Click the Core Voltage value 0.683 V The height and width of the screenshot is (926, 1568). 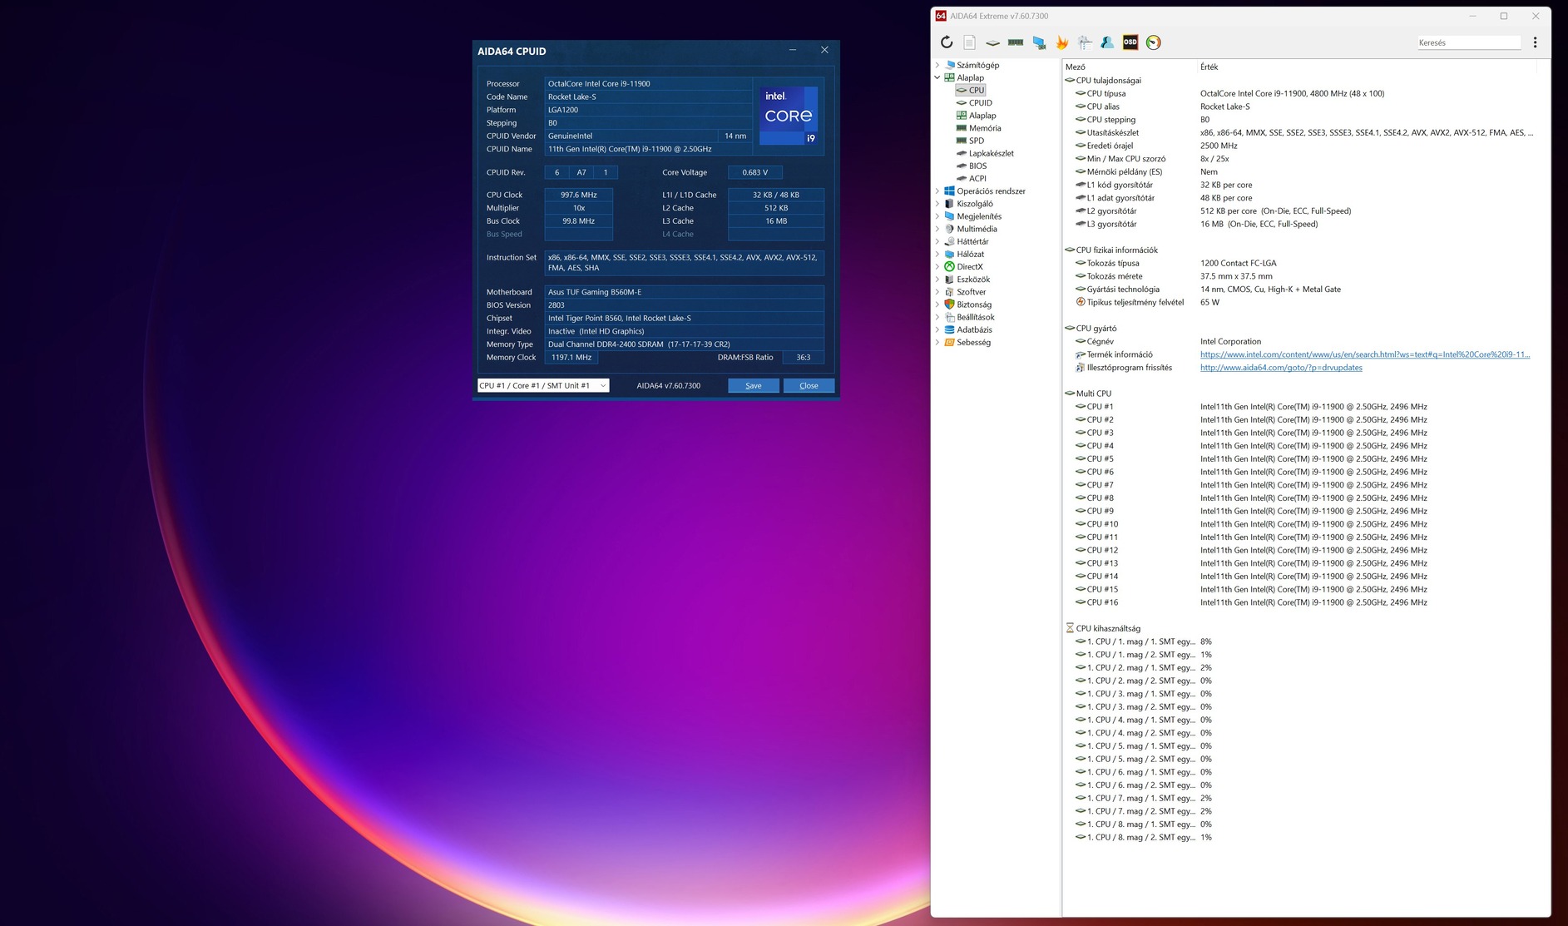click(x=755, y=172)
